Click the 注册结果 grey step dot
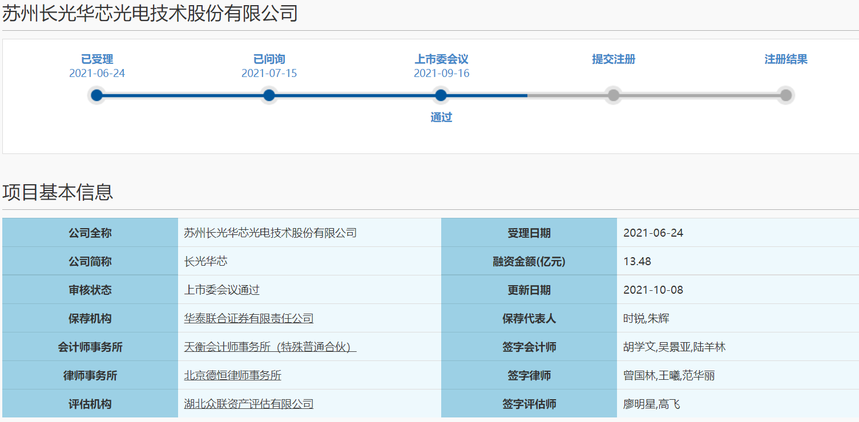Image resolution: width=859 pixels, height=422 pixels. 786,95
